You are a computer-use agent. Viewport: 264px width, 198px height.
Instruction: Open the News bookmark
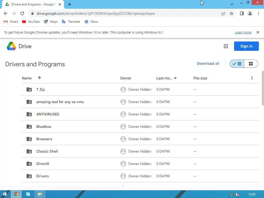click(91, 22)
